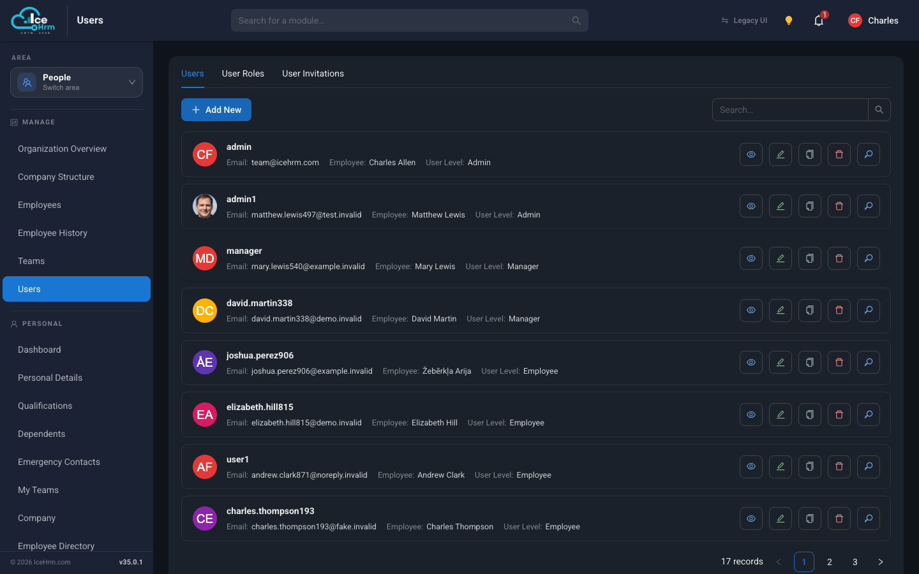Viewport: 919px width, 574px height.
Task: Open magnifier action for admin user
Action: point(869,154)
